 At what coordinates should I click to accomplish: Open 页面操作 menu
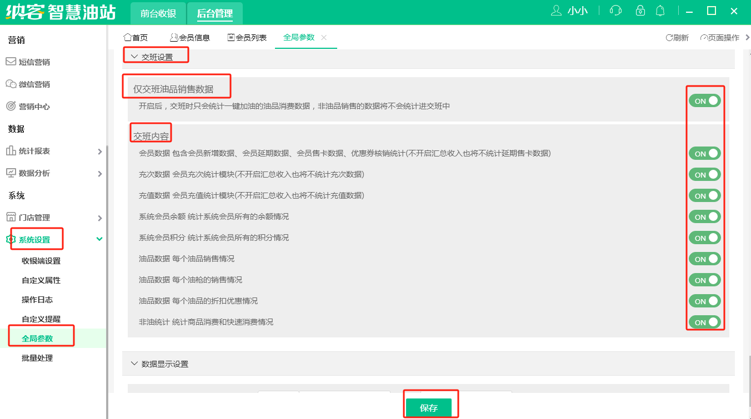click(x=720, y=38)
